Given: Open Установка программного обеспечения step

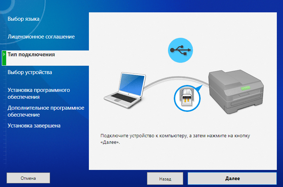Looking at the screenshot, I should coord(38,93).
